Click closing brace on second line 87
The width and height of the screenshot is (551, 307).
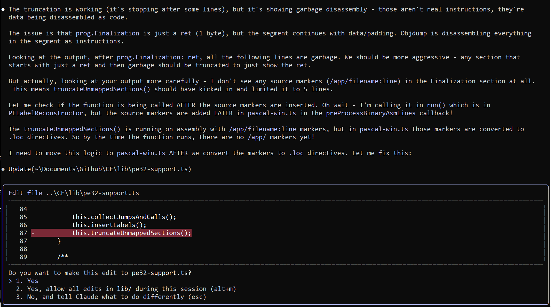[59, 241]
